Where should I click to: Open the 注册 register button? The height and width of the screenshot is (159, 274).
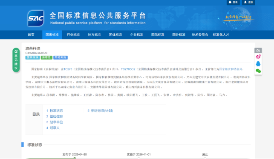tap(248, 2)
